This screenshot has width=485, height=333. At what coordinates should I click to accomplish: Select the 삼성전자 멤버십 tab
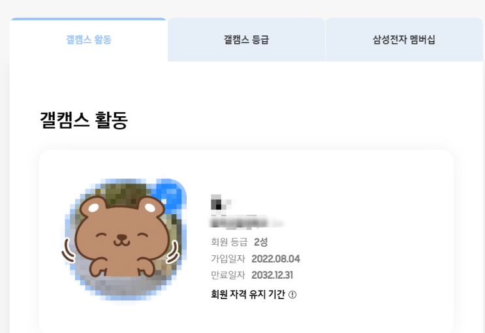coord(404,40)
